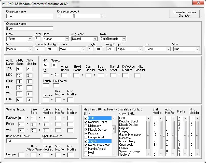Open the Hair dropdown showing Green
The width and height of the screenshot is (206, 163).
[169, 49]
